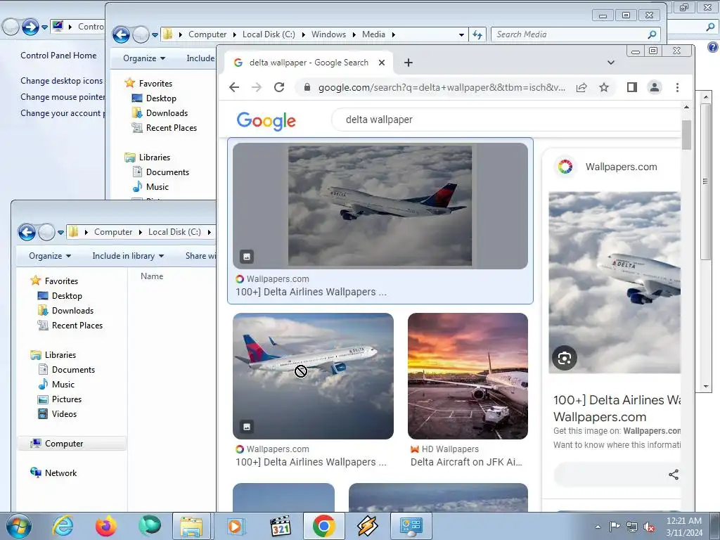Expand Computer breadcrumb arrow in Local Disk window
Image resolution: width=720 pixels, height=540 pixels.
coord(141,232)
